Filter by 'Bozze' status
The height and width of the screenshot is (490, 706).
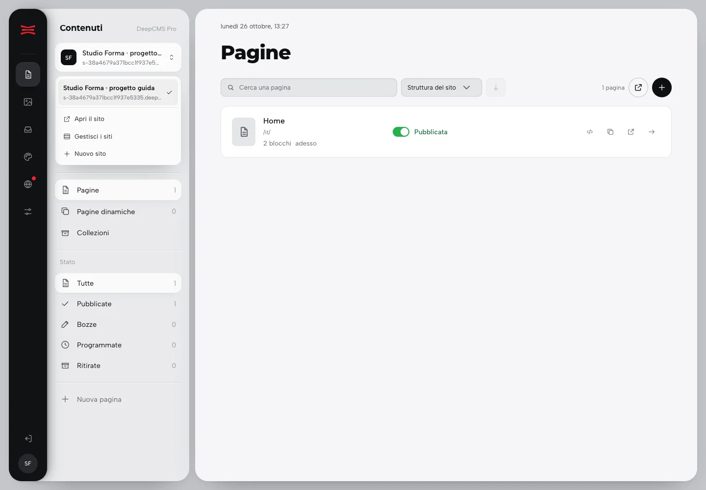[x=118, y=324]
